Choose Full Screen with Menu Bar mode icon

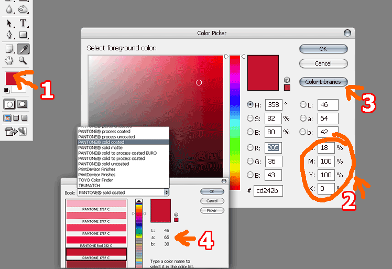(x=16, y=117)
